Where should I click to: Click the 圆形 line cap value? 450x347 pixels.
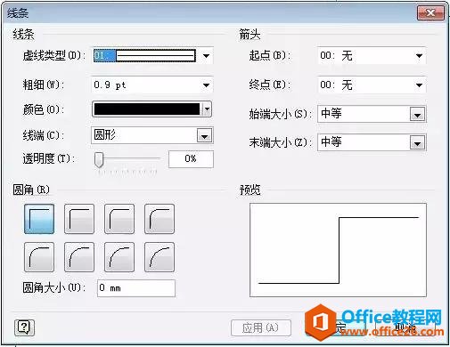104,135
